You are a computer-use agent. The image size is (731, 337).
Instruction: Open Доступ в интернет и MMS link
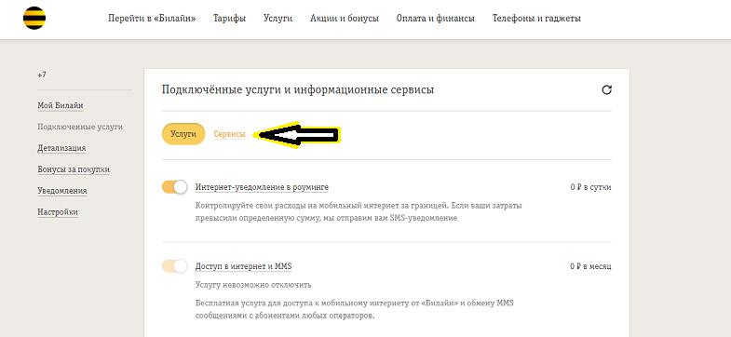[x=243, y=266]
